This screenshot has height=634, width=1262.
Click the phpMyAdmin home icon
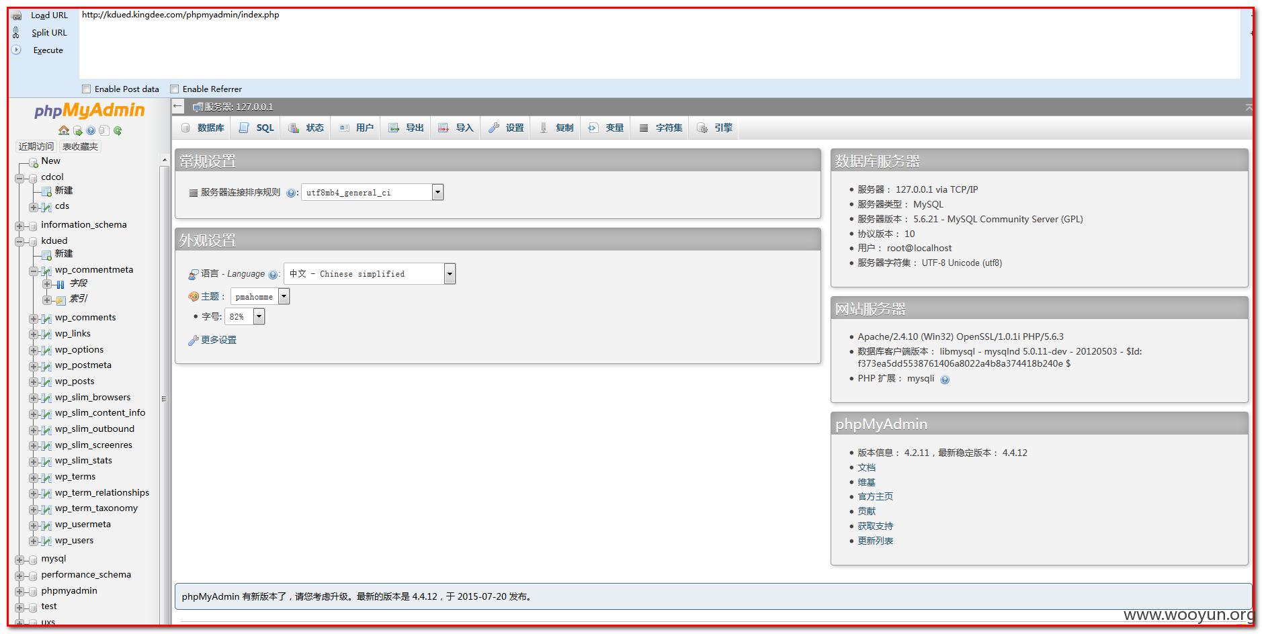(x=64, y=130)
